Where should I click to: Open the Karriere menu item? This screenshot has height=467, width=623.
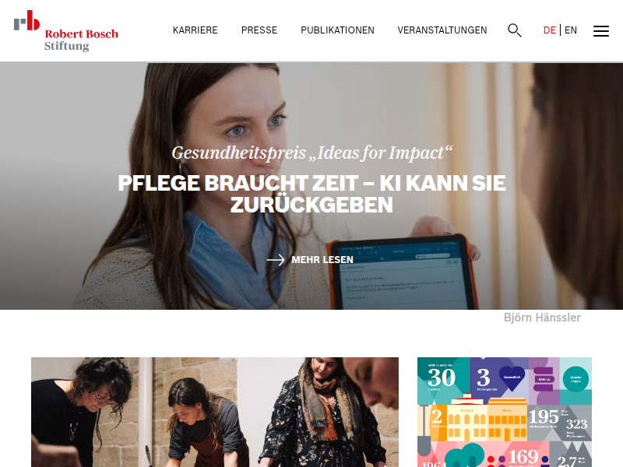(195, 30)
